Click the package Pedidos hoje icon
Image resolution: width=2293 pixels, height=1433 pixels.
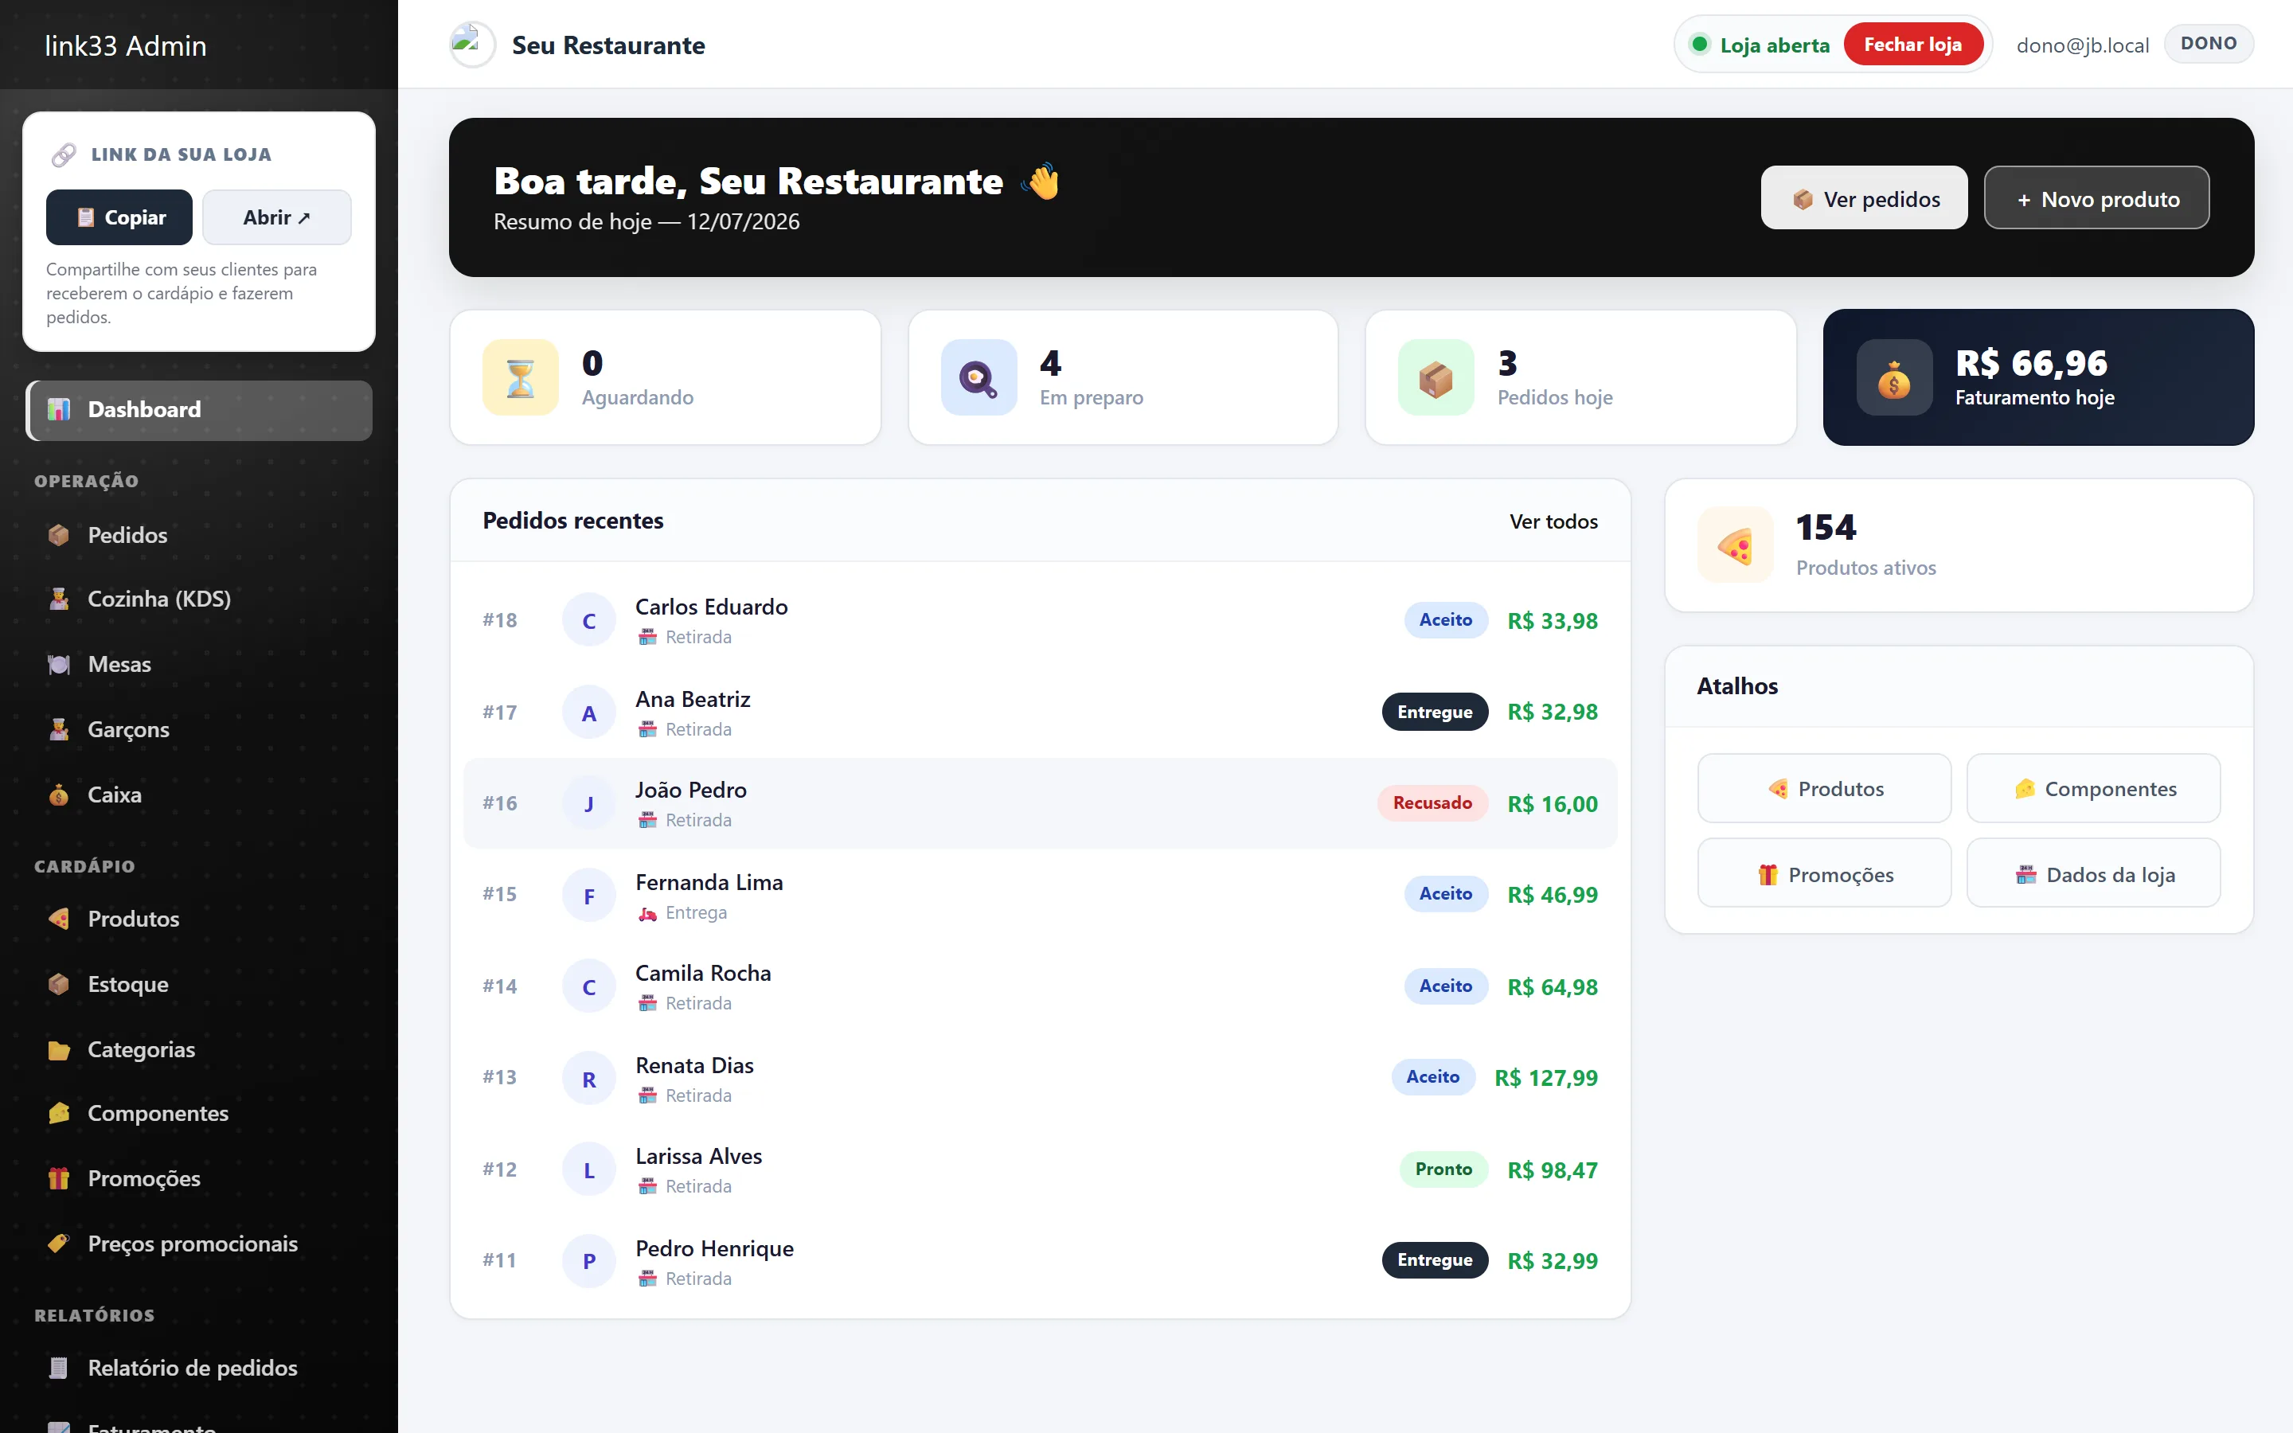coord(1436,378)
